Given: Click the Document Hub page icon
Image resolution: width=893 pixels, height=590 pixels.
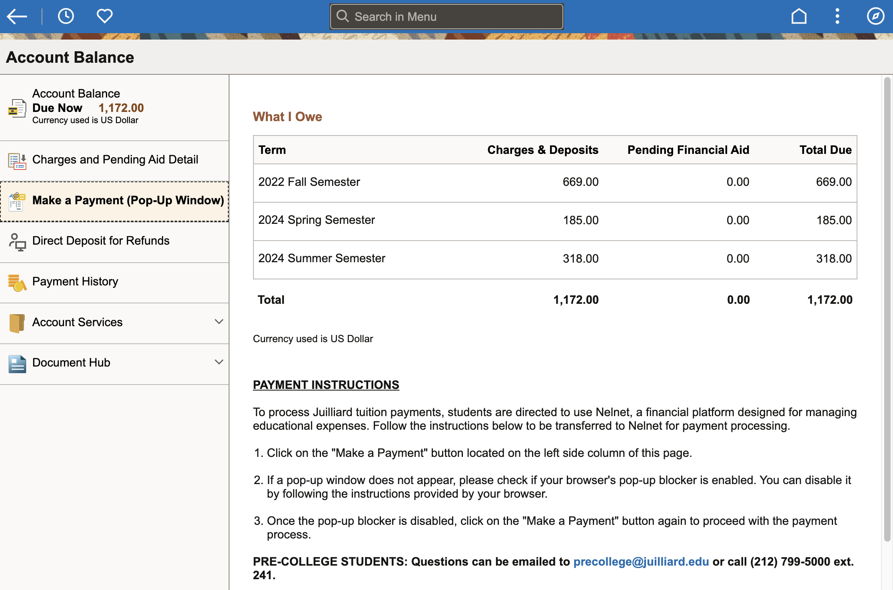Looking at the screenshot, I should click(x=17, y=364).
